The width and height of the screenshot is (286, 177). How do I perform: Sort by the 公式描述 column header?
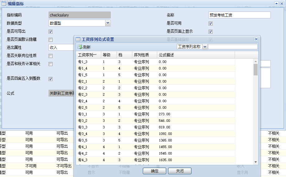(x=196, y=55)
